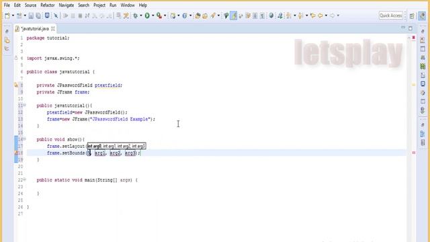The height and width of the screenshot is (242, 430).
Task: Collapse the show() method fold on line 16
Action: [24, 139]
